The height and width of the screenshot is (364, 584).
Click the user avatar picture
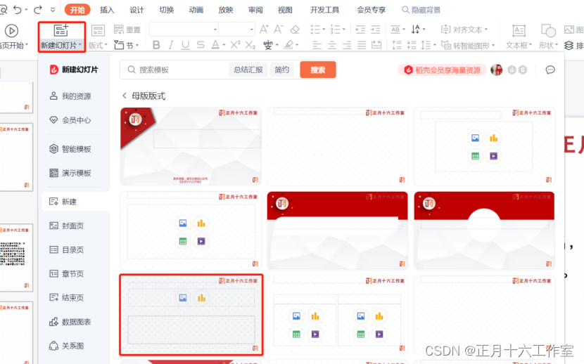pos(497,70)
